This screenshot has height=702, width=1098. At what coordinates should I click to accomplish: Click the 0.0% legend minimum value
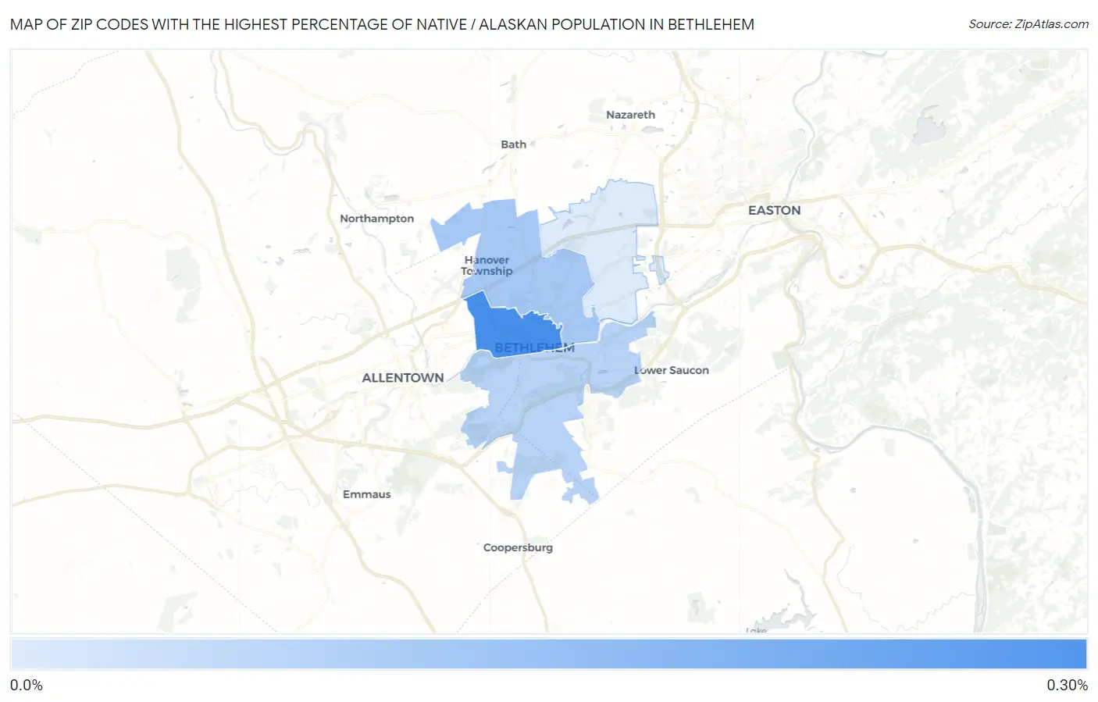point(27,685)
